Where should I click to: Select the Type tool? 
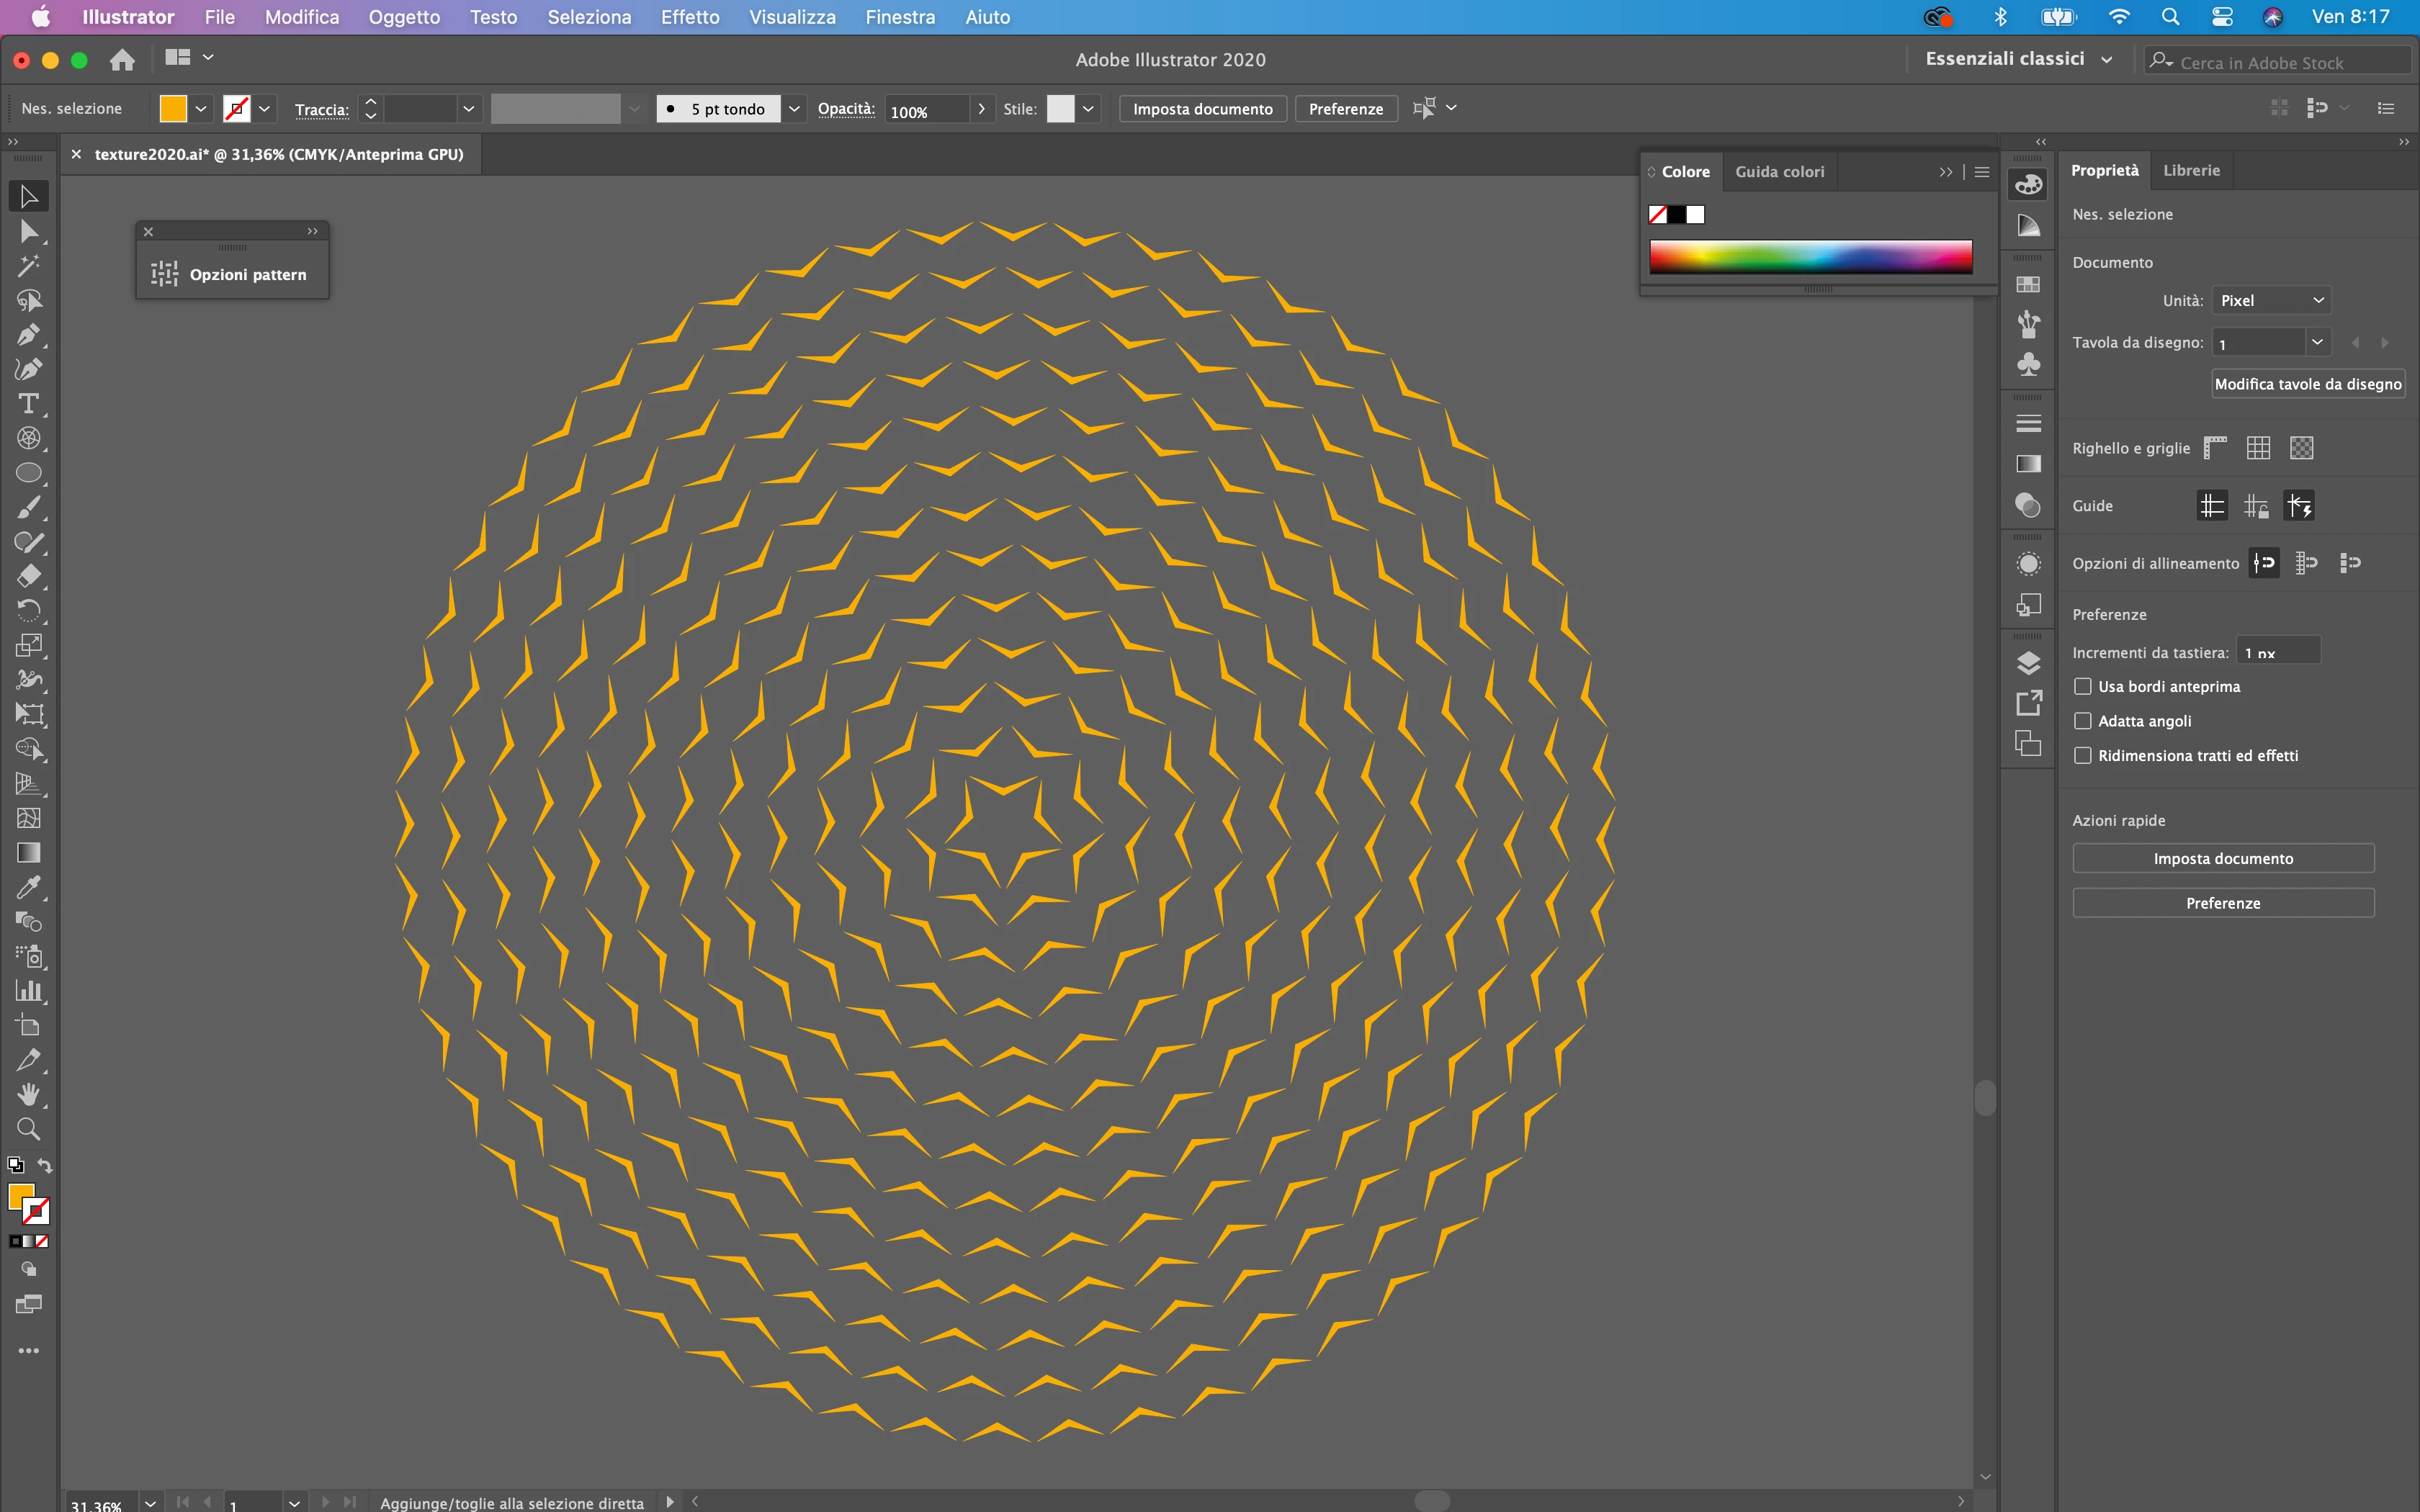pos(28,404)
